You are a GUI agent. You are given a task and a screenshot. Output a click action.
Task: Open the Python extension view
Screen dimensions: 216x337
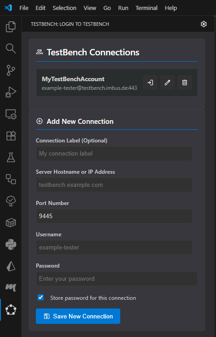point(11,244)
